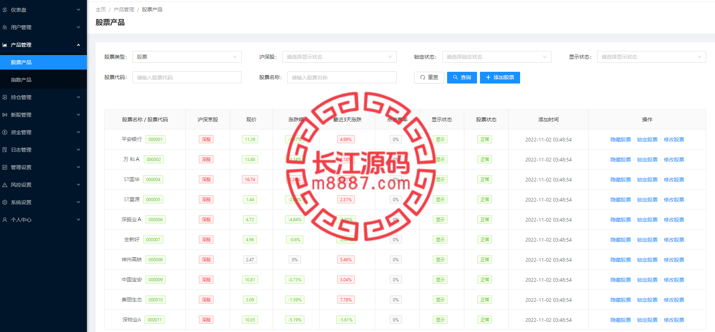Click the 现价 column header
The image size is (715, 332).
[x=251, y=120]
